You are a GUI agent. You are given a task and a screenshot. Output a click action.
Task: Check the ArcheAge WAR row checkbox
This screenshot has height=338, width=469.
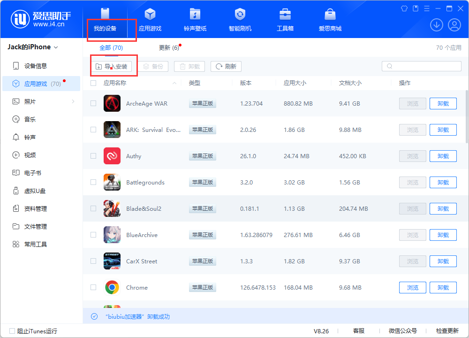tap(93, 103)
